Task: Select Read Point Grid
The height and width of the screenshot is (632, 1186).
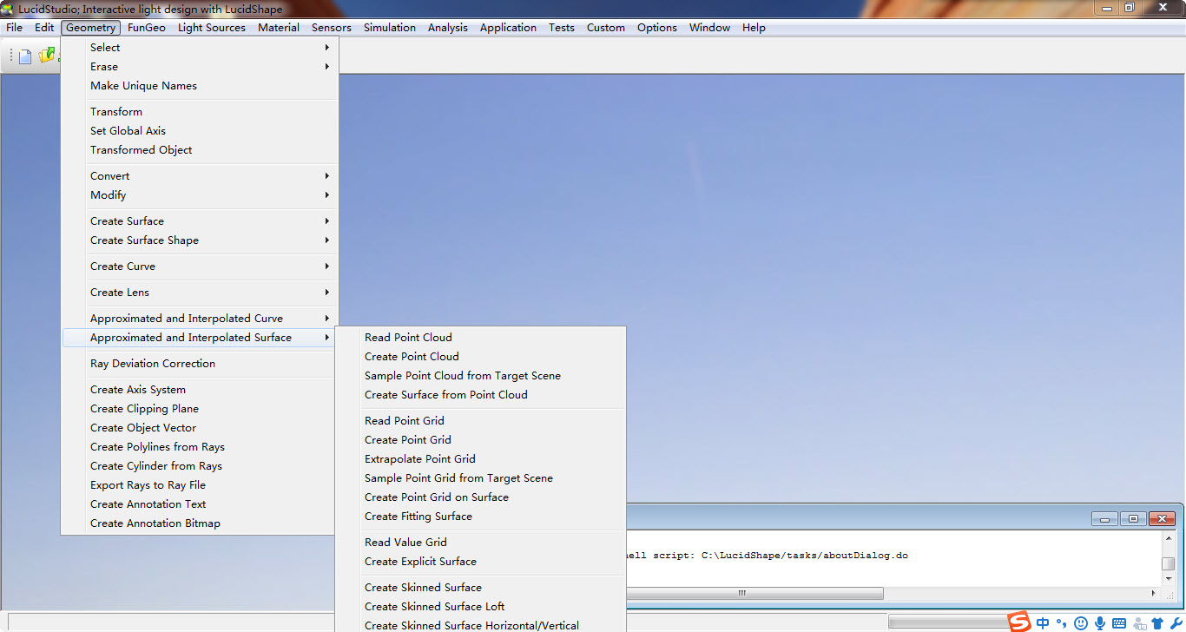Action: click(x=480, y=421)
